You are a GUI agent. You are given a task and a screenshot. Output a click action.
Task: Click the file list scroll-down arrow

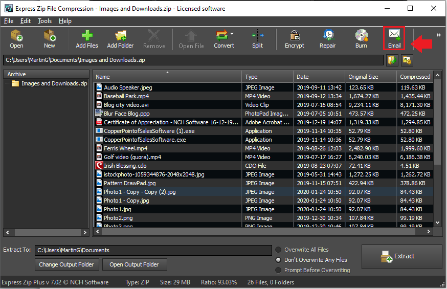click(x=438, y=223)
